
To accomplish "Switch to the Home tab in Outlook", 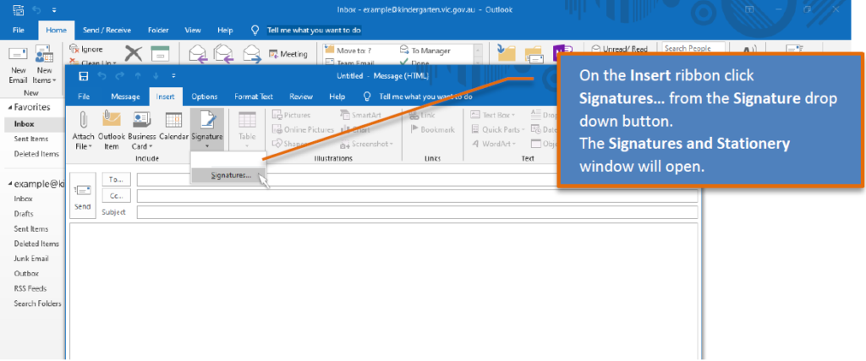I will pyautogui.click(x=56, y=30).
